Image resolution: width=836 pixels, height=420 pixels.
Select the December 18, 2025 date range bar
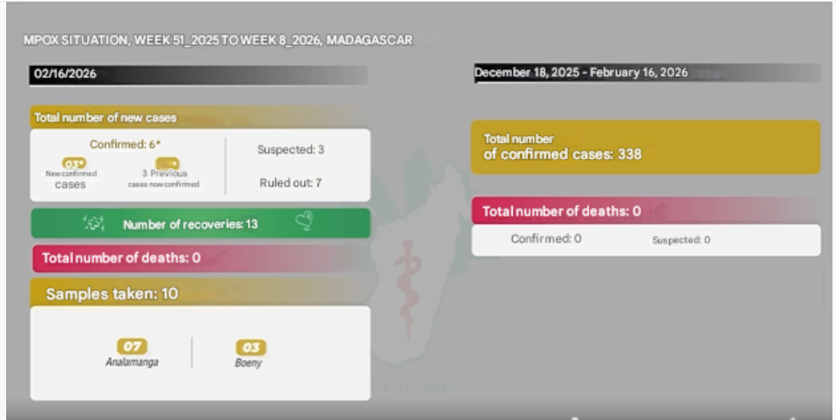(x=647, y=73)
